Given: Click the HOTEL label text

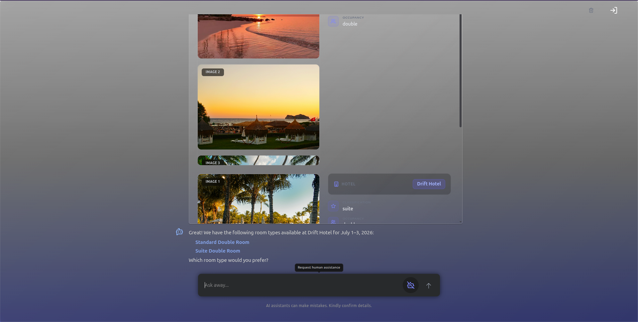Looking at the screenshot, I should pos(349,184).
